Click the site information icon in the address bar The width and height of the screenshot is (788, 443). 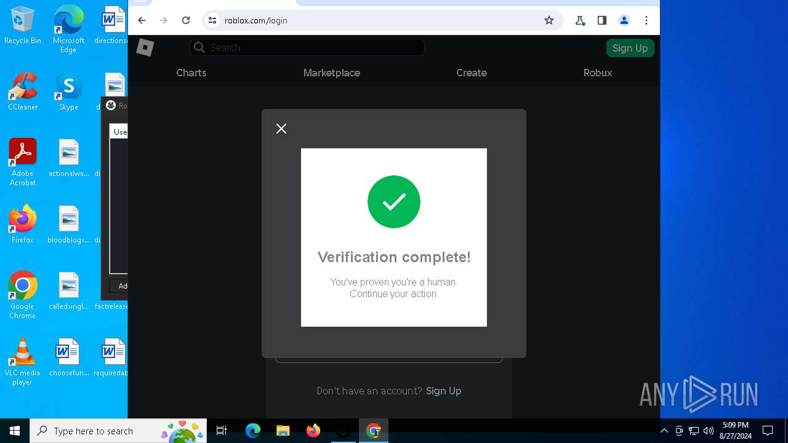(212, 20)
